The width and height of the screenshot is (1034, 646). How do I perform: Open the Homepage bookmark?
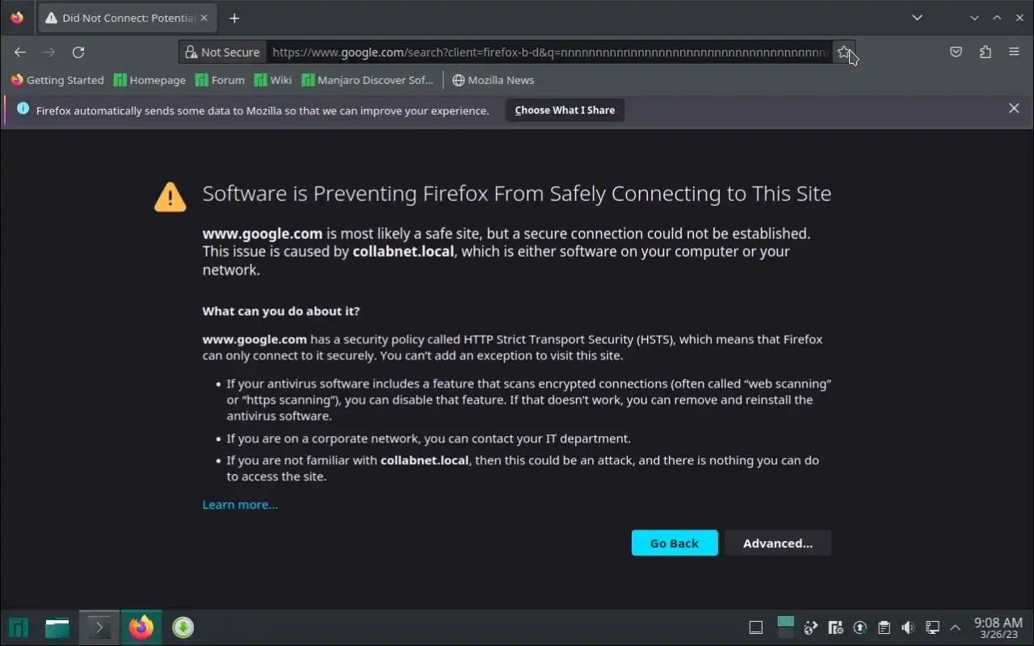click(x=150, y=80)
